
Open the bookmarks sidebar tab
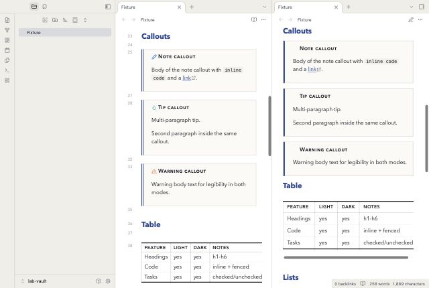click(x=45, y=7)
